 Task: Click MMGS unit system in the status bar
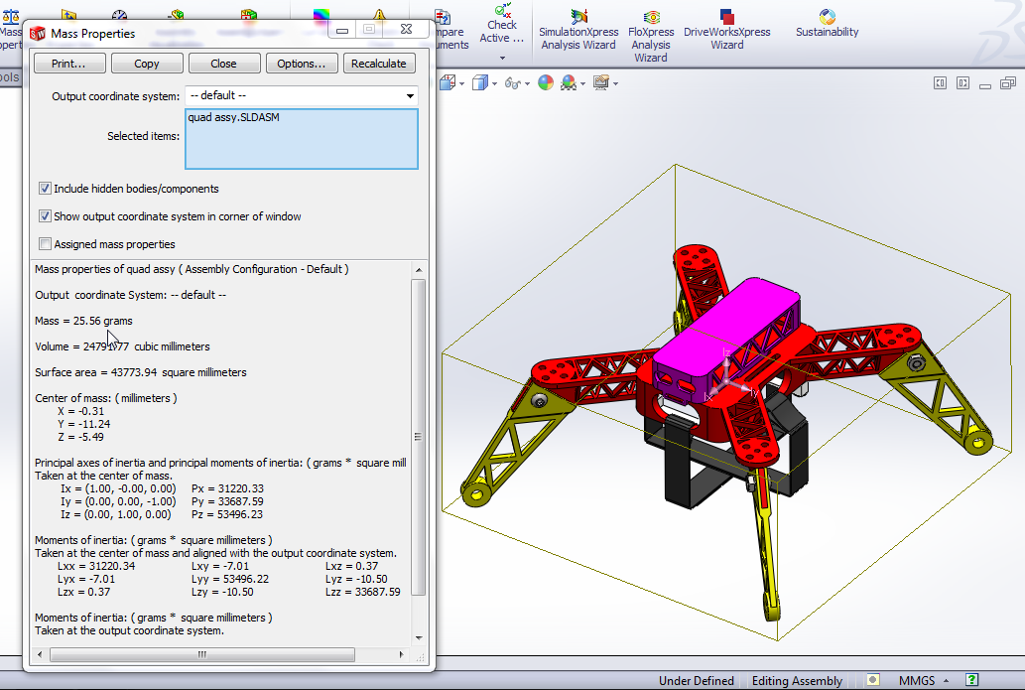[x=917, y=681]
